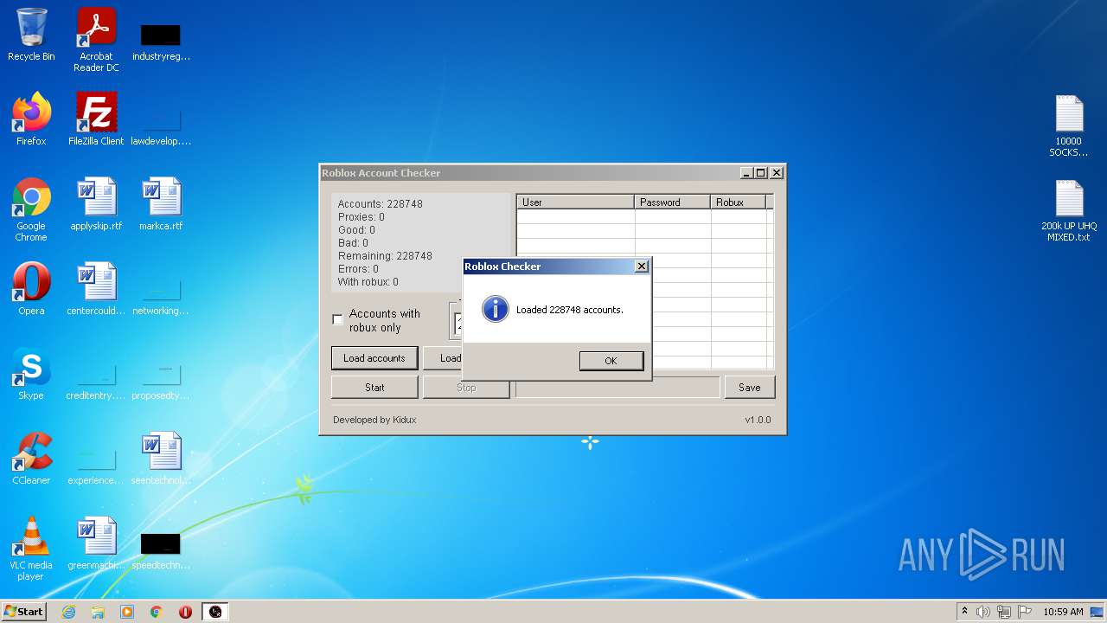Click the 'Errors: 0' stat text

coord(358,269)
